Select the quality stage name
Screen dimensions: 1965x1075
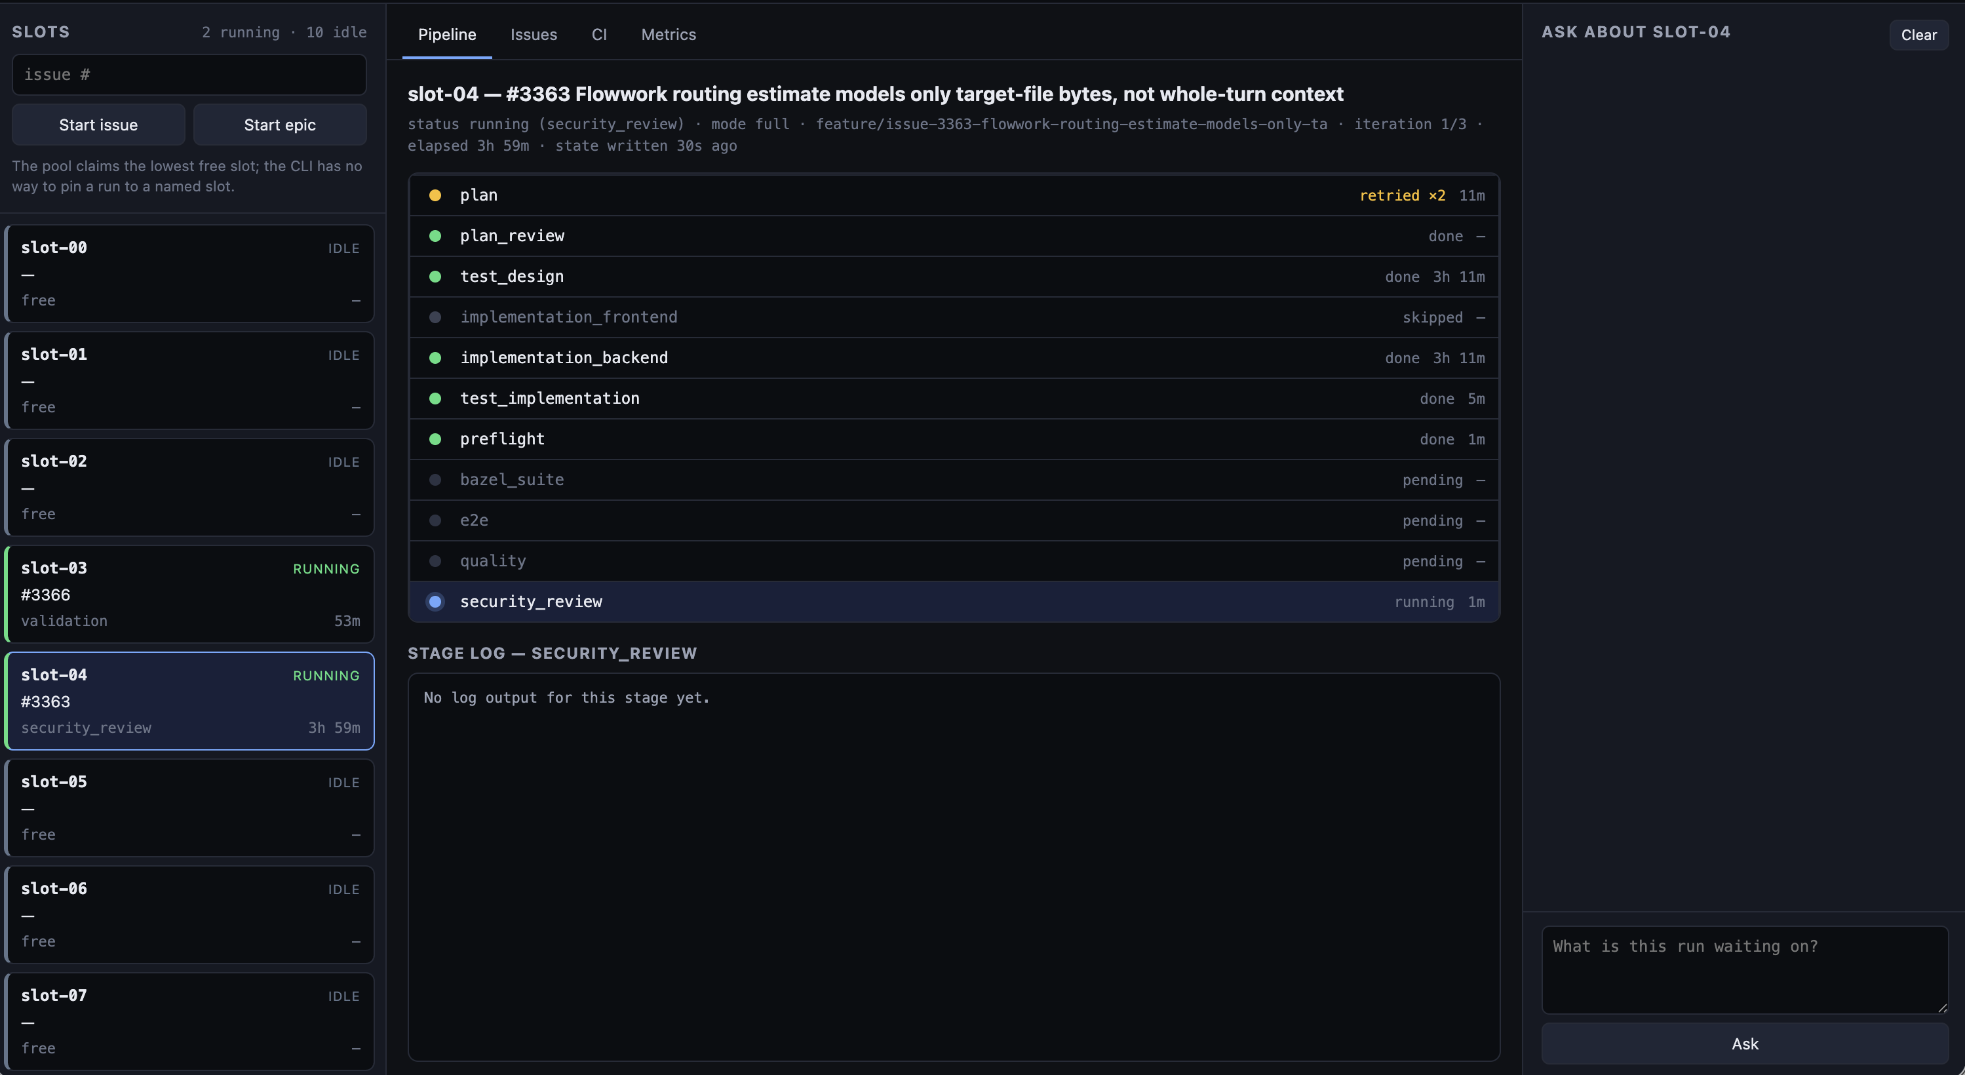click(493, 561)
